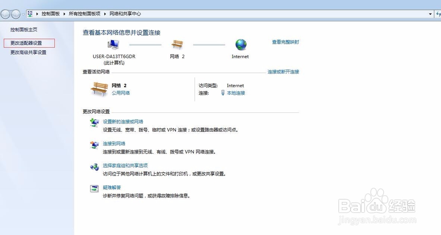
Task: Click the 设置新的连接或网络 icon
Action: click(x=94, y=123)
